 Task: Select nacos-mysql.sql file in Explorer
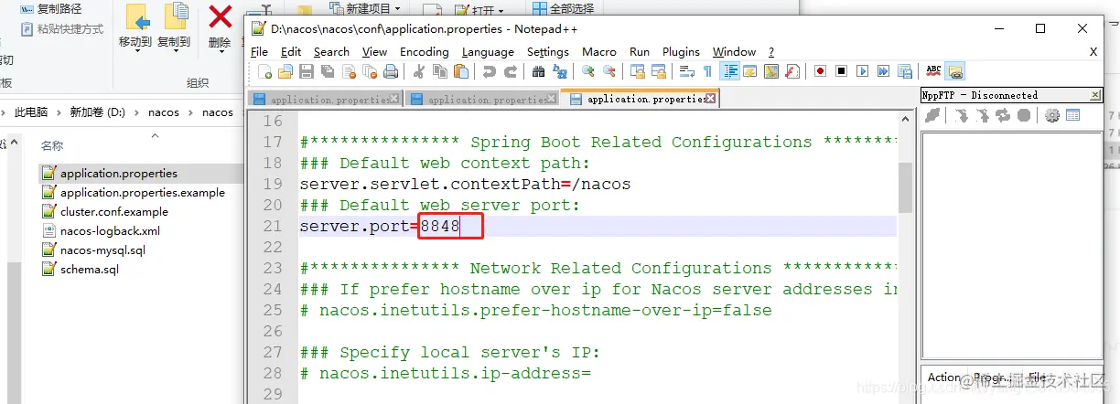(102, 250)
